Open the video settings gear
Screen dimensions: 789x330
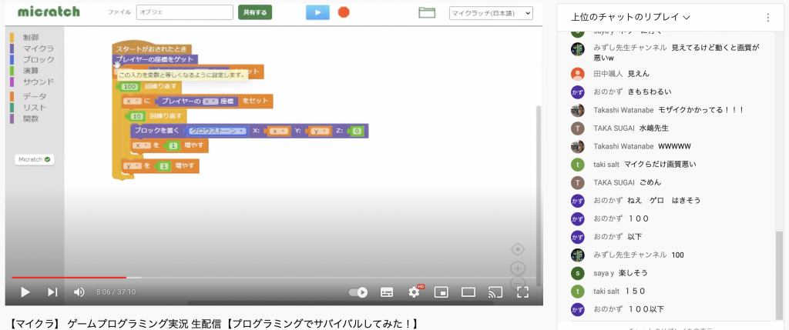[x=414, y=292]
